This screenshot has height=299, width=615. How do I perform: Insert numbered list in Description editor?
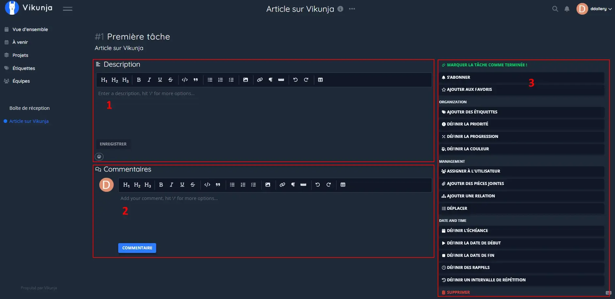(x=220, y=80)
